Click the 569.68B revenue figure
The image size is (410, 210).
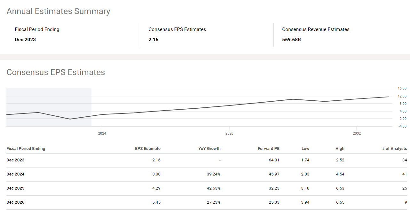point(291,39)
